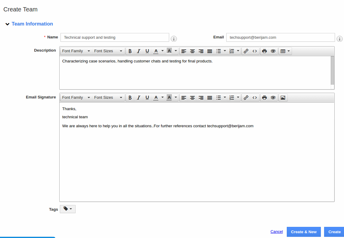The image size is (344, 238).
Task: Expand bullet list styles in Description toolbar
Action: click(x=225, y=51)
